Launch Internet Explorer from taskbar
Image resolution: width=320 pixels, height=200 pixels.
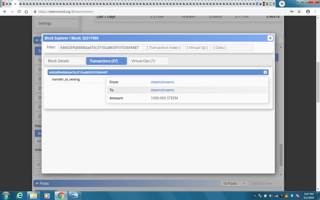coord(19,196)
